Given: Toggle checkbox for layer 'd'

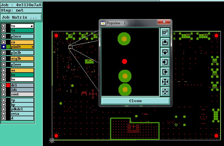Looking at the screenshot, I should pyautogui.click(x=4, y=118).
